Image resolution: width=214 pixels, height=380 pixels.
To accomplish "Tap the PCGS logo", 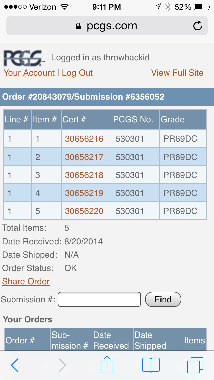I will coord(23,58).
